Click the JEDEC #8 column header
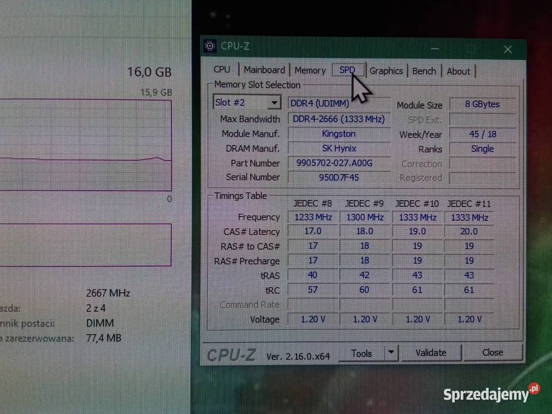Image resolution: width=552 pixels, height=414 pixels. tap(313, 204)
